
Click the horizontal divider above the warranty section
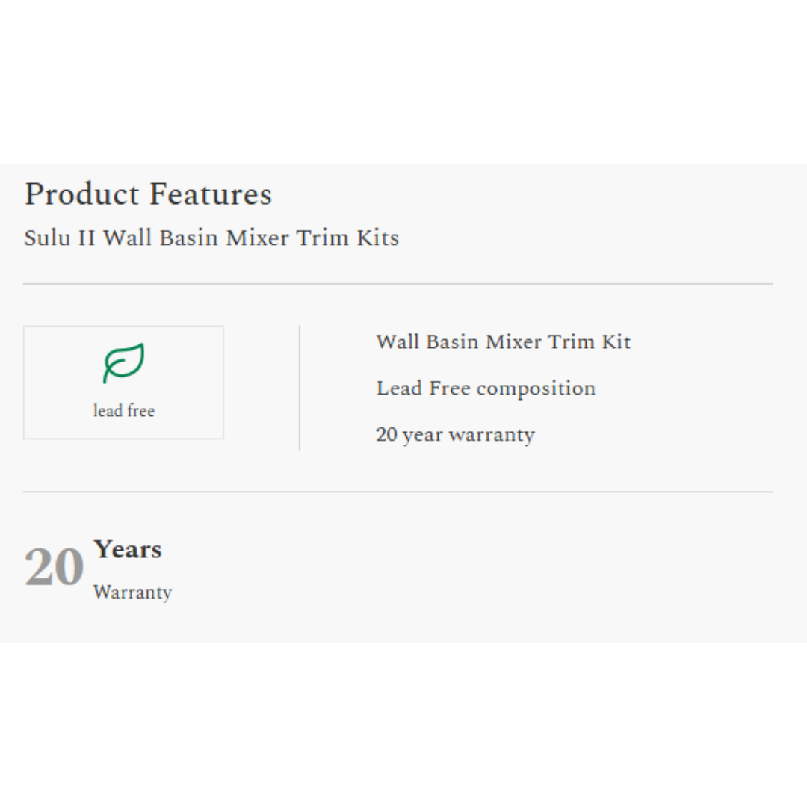[x=398, y=492]
